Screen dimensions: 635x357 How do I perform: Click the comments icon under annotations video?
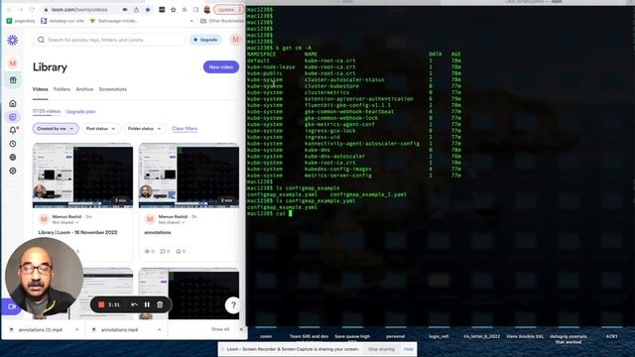pyautogui.click(x=163, y=251)
